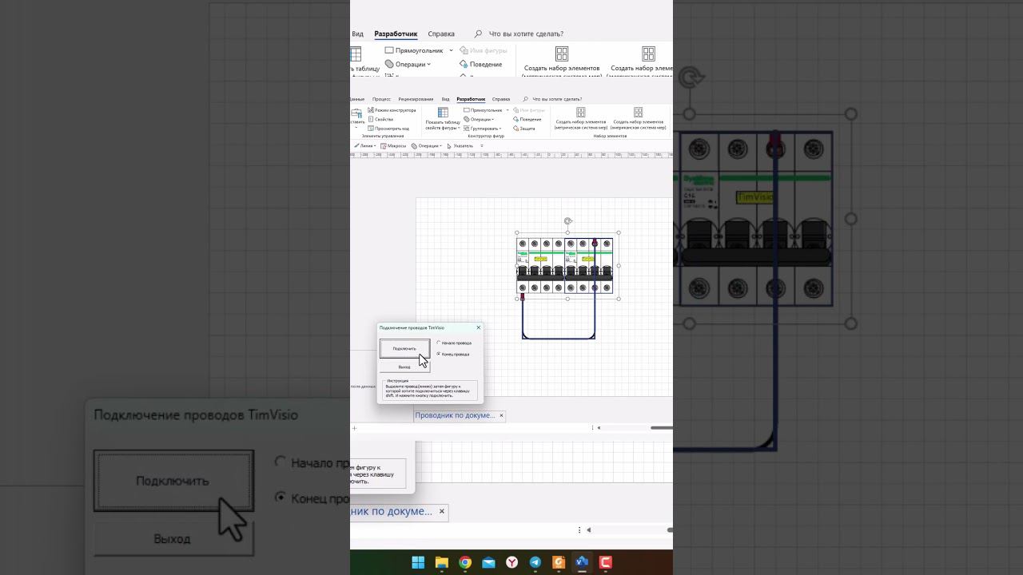Image resolution: width=1023 pixels, height=575 pixels.
Task: Open Google Chrome from the taskbar
Action: click(x=465, y=562)
